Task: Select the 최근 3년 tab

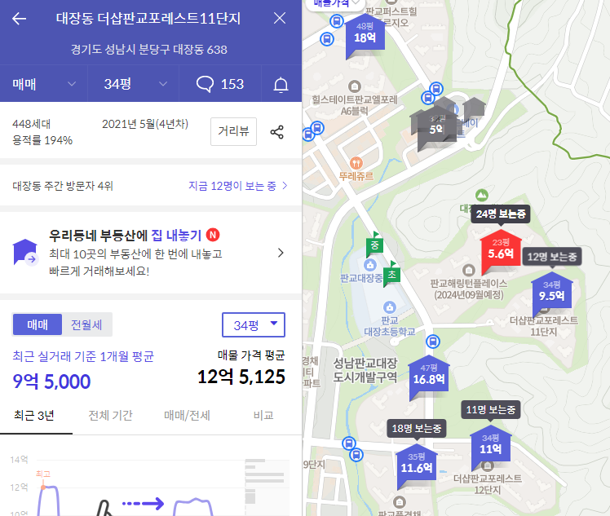Action: coord(34,416)
